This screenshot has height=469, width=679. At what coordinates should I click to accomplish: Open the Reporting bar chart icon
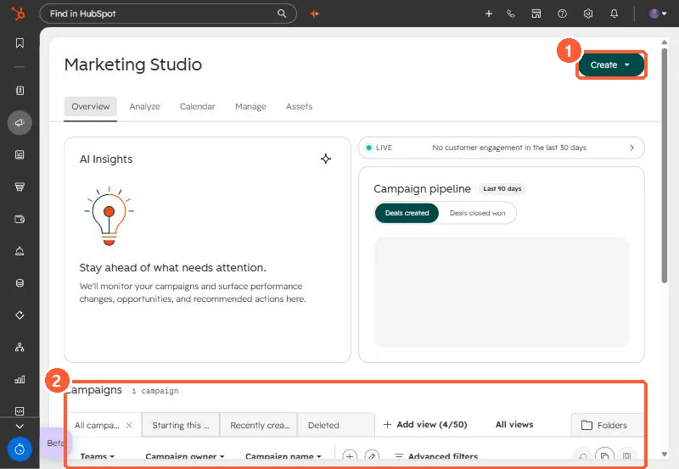click(x=20, y=379)
